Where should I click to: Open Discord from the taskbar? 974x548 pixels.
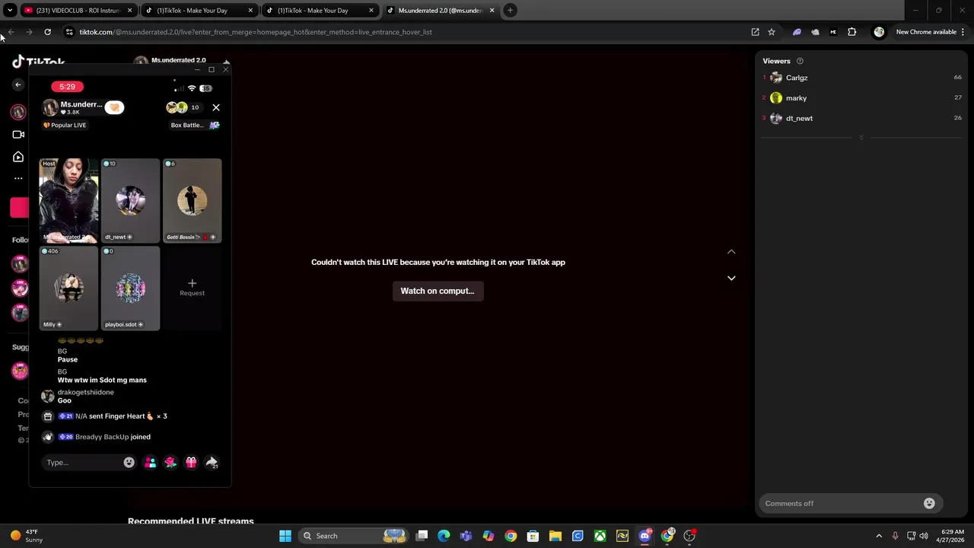[645, 536]
